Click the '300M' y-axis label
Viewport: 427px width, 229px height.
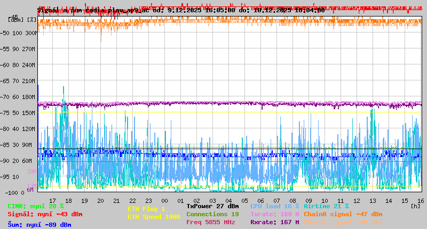(31, 33)
